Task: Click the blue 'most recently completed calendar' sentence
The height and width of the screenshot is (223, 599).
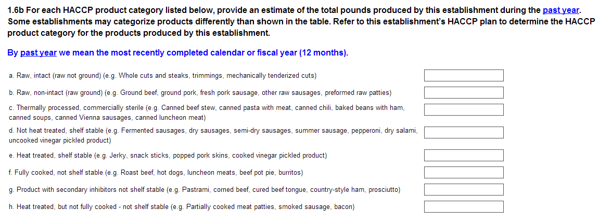Action: 203,53
